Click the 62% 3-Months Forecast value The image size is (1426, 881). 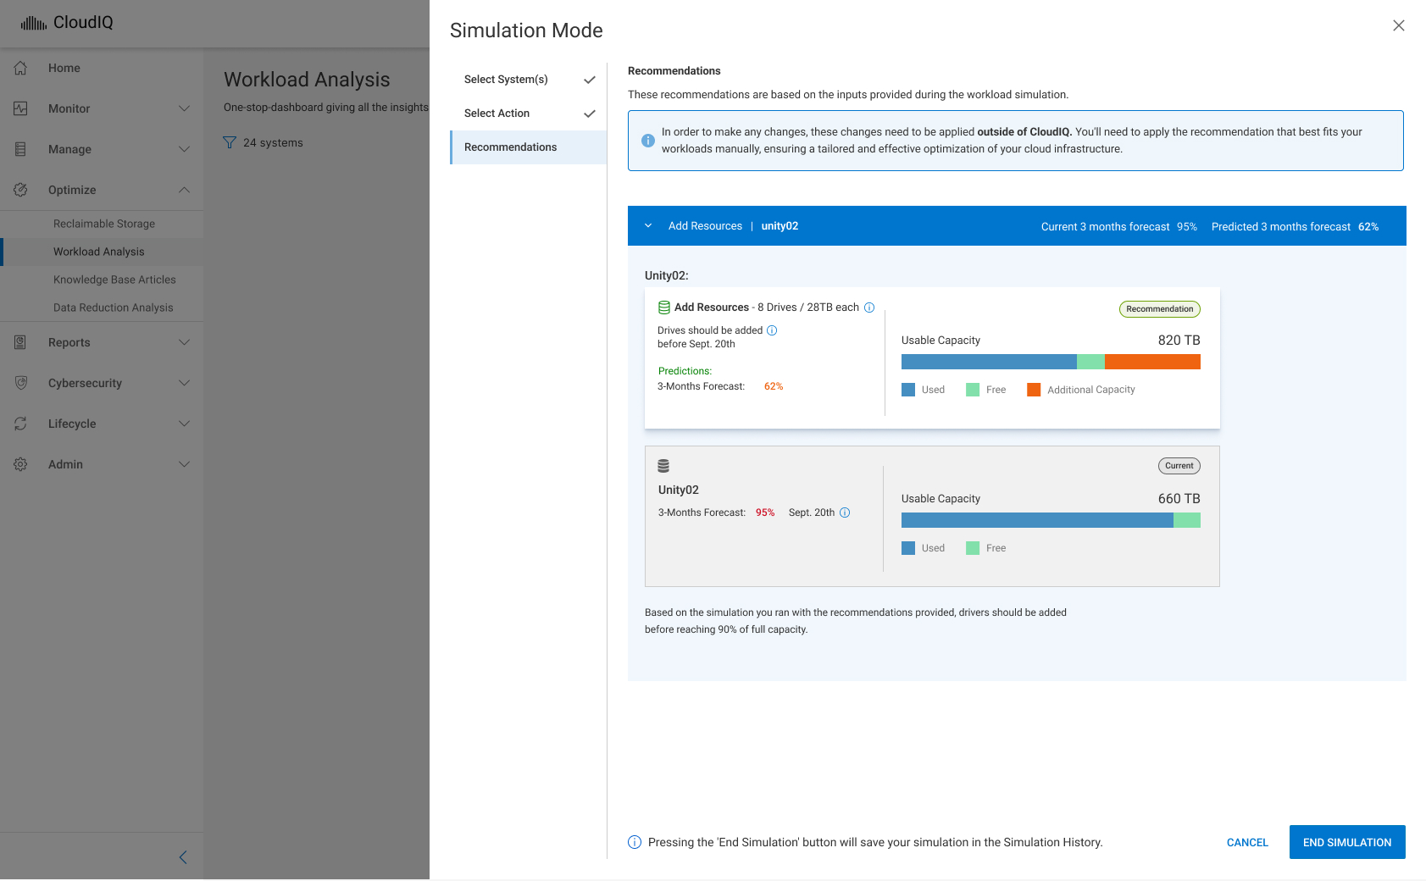(774, 386)
